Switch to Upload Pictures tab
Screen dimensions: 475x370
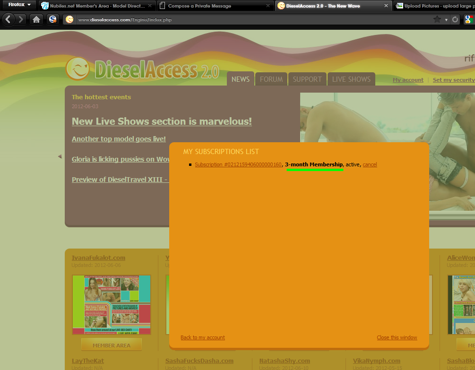[434, 6]
